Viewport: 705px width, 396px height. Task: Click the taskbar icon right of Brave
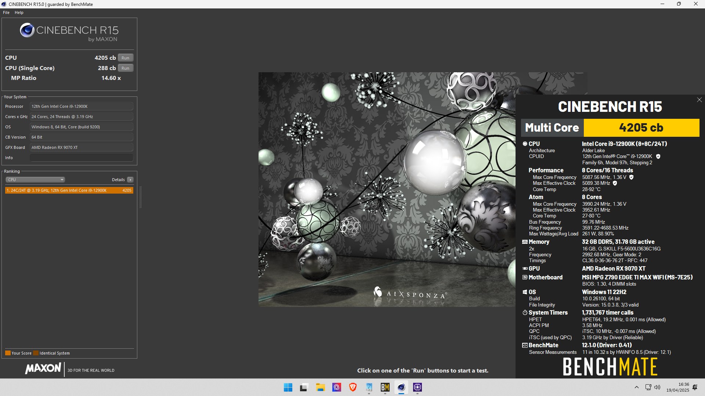pos(369,387)
